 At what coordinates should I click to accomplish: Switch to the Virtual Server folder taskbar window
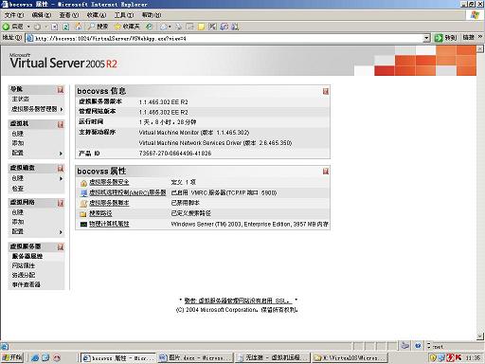350,357
